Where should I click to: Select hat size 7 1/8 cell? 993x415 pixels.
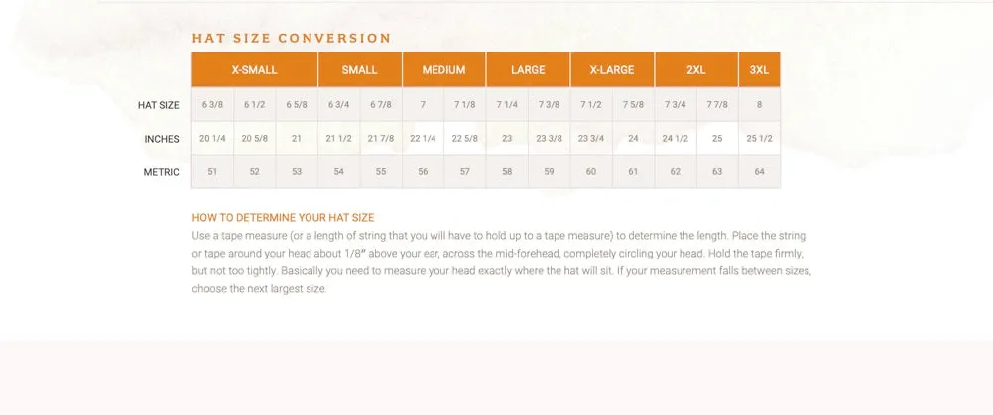pyautogui.click(x=465, y=104)
